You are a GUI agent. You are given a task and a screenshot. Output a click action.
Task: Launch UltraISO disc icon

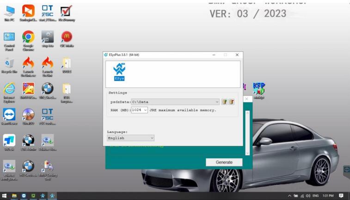click(28, 117)
